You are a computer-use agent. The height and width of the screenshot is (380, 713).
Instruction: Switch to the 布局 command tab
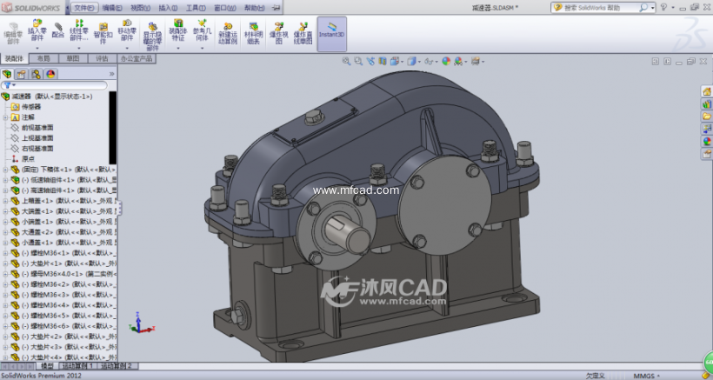coord(43,58)
